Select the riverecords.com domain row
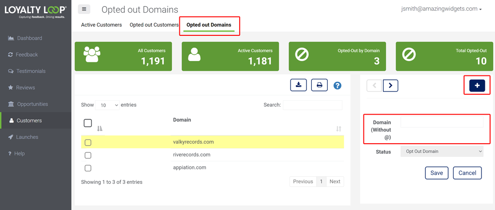Screen dimensions: 495x210 point(213,155)
